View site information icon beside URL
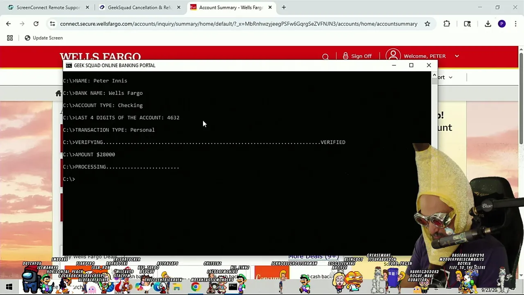The width and height of the screenshot is (524, 295). [52, 24]
